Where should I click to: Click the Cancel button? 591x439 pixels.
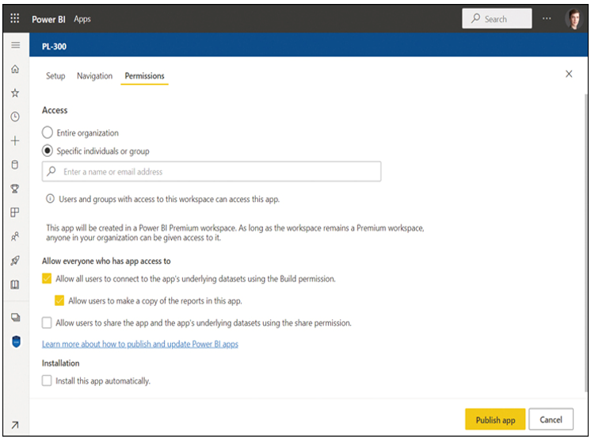[551, 419]
